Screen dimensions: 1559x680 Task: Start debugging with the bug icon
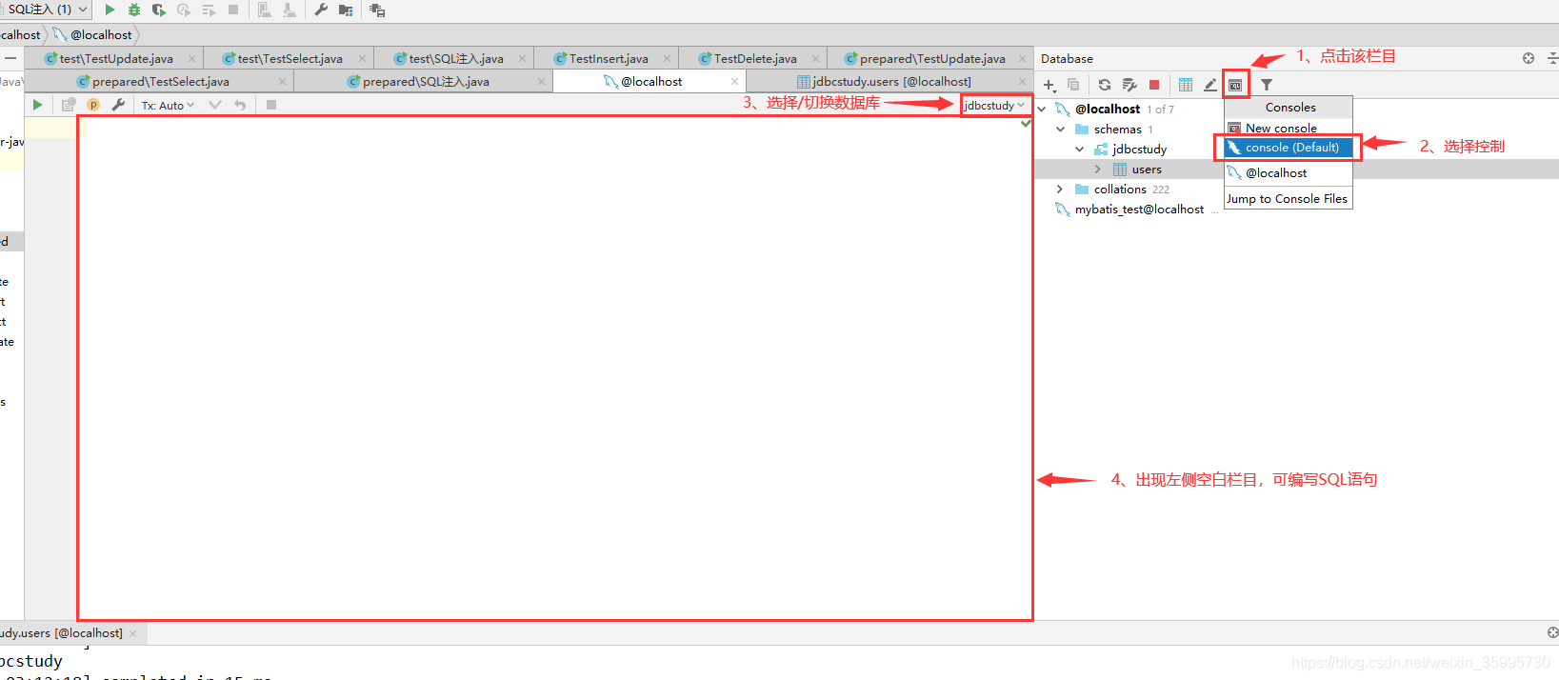(134, 10)
